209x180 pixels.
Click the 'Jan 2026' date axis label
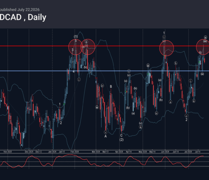pos(52,152)
